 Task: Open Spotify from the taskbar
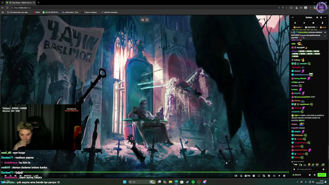pos(193,182)
